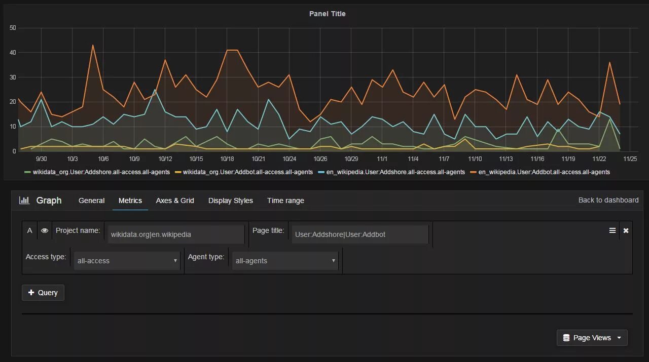649x362 pixels.
Task: Click the Page title: label
Action: [268, 230]
